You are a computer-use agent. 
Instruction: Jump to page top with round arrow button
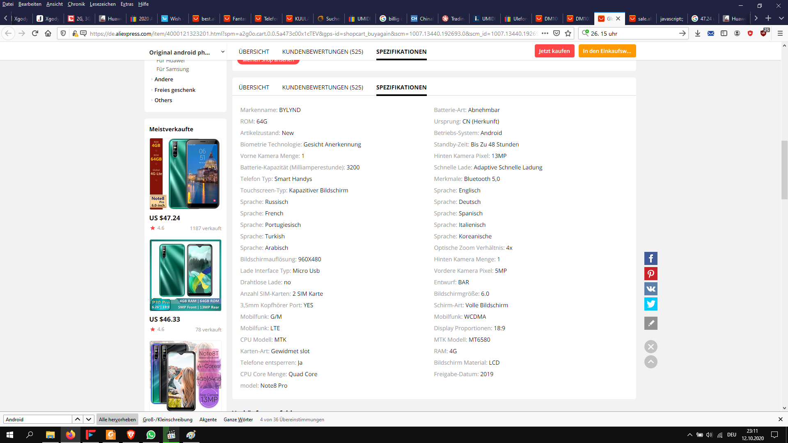click(651, 362)
